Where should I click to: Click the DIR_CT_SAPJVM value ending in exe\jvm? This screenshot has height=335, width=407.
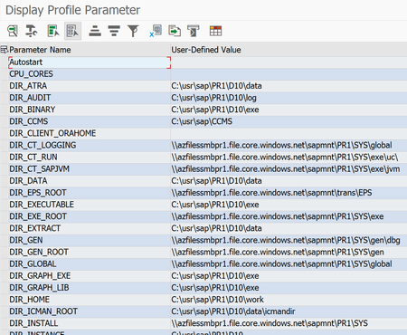point(286,169)
